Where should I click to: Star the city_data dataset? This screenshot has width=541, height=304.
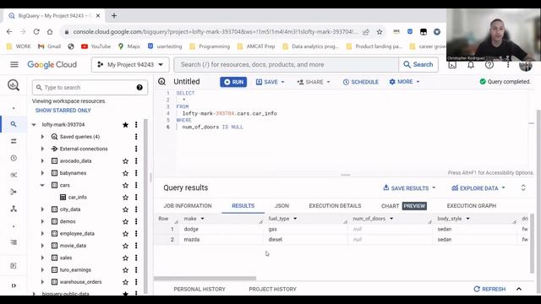point(125,209)
